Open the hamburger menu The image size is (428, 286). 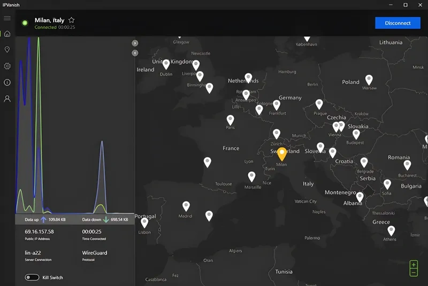pyautogui.click(x=7, y=18)
